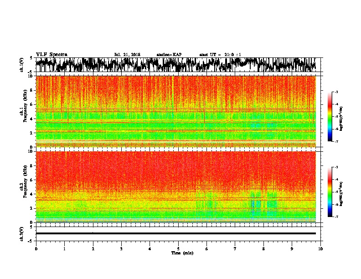The image size is (361, 279).
Task: Click the time axis tick label '3'
Action: click(121, 248)
